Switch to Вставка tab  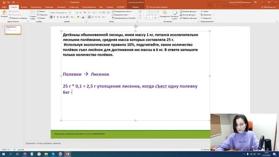coord(24,7)
